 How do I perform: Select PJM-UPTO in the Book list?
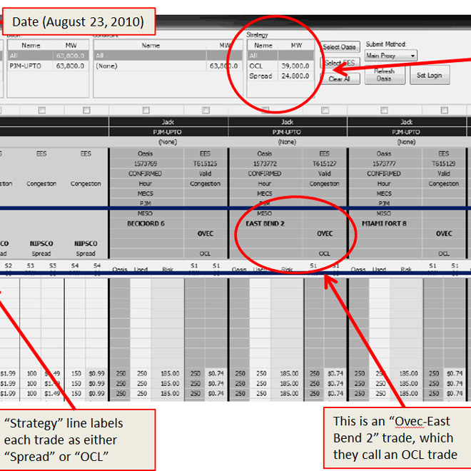(x=45, y=66)
